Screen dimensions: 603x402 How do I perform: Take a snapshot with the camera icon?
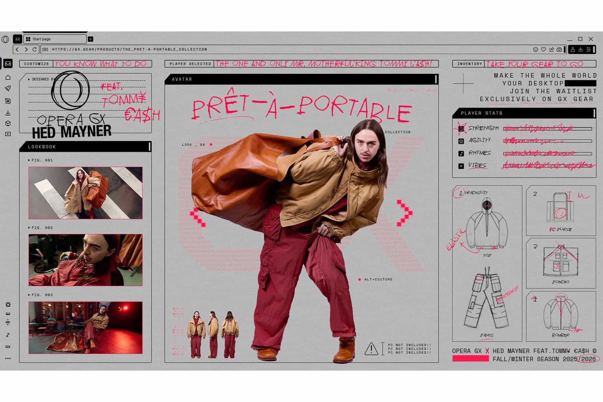coord(559,49)
